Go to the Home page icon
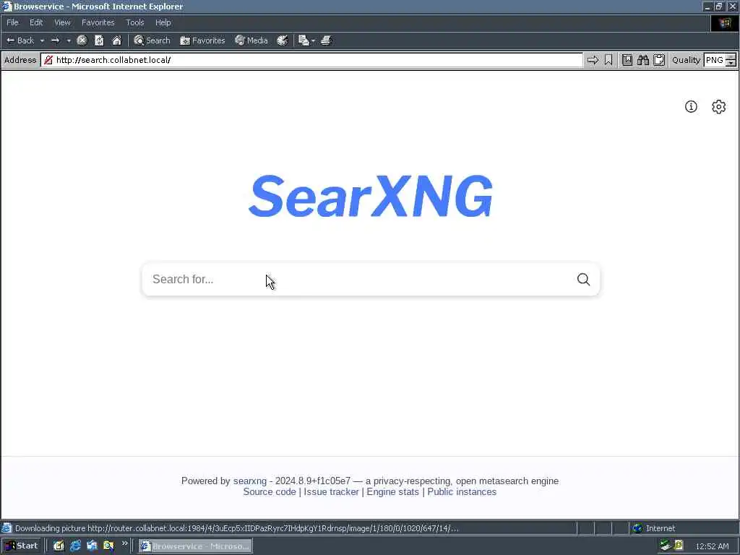Image resolution: width=740 pixels, height=555 pixels. 116,40
